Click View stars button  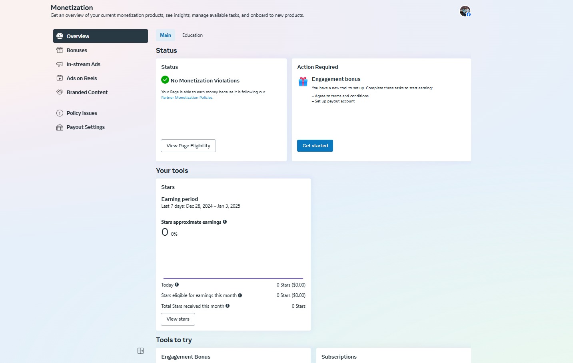coord(178,319)
